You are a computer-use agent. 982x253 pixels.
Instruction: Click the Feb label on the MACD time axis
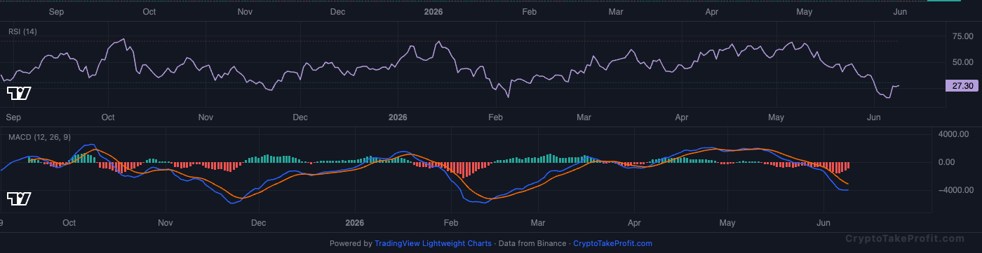tap(451, 223)
